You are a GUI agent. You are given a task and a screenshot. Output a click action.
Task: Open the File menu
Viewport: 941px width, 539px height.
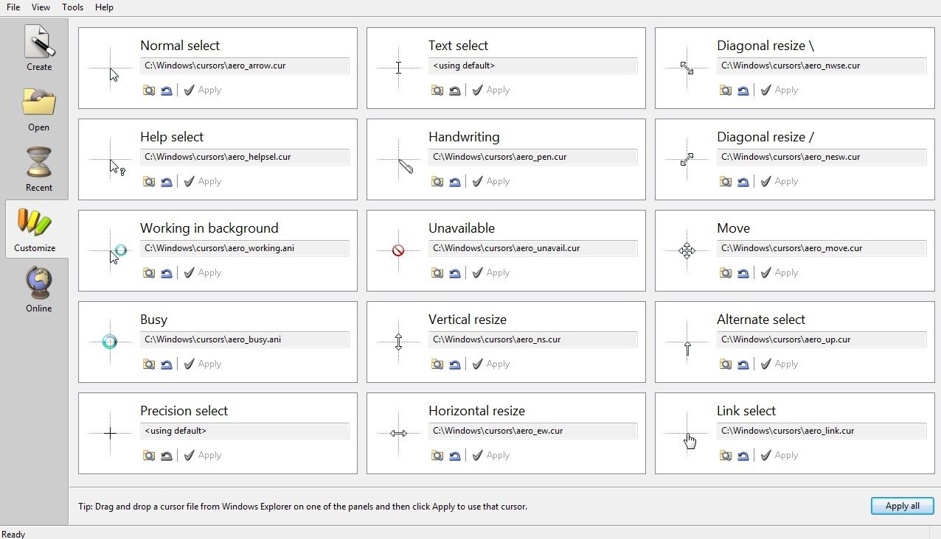pyautogui.click(x=13, y=7)
